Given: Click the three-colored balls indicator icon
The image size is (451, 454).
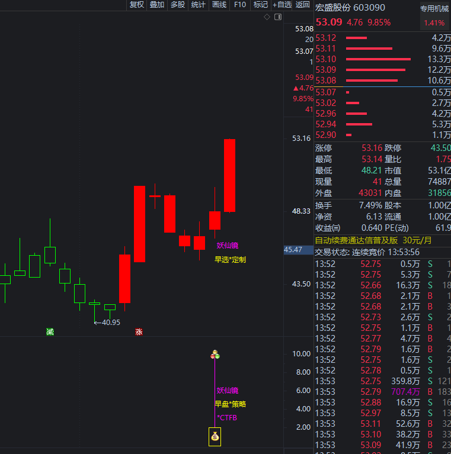Looking at the screenshot, I should pos(215,355).
